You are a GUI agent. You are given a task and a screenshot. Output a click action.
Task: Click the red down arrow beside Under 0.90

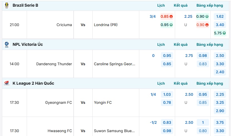207,25
